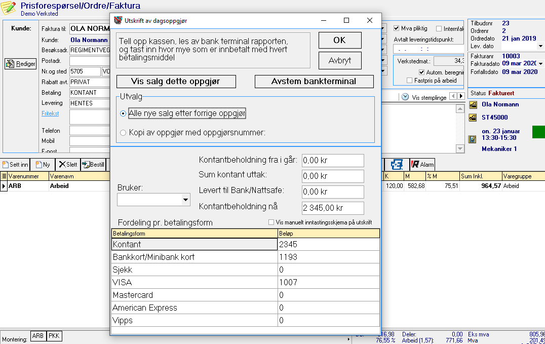The width and height of the screenshot is (545, 344).
Task: Click the Rediger customer button
Action: (x=20, y=64)
